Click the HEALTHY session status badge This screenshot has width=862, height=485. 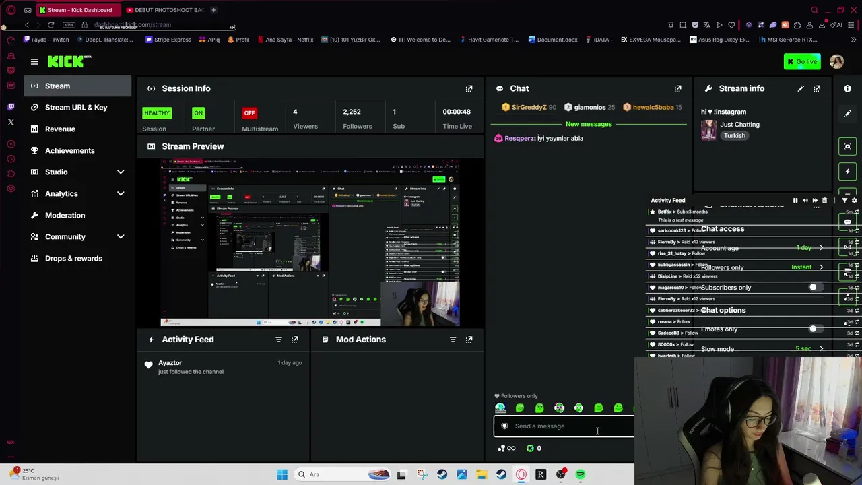[x=157, y=113]
